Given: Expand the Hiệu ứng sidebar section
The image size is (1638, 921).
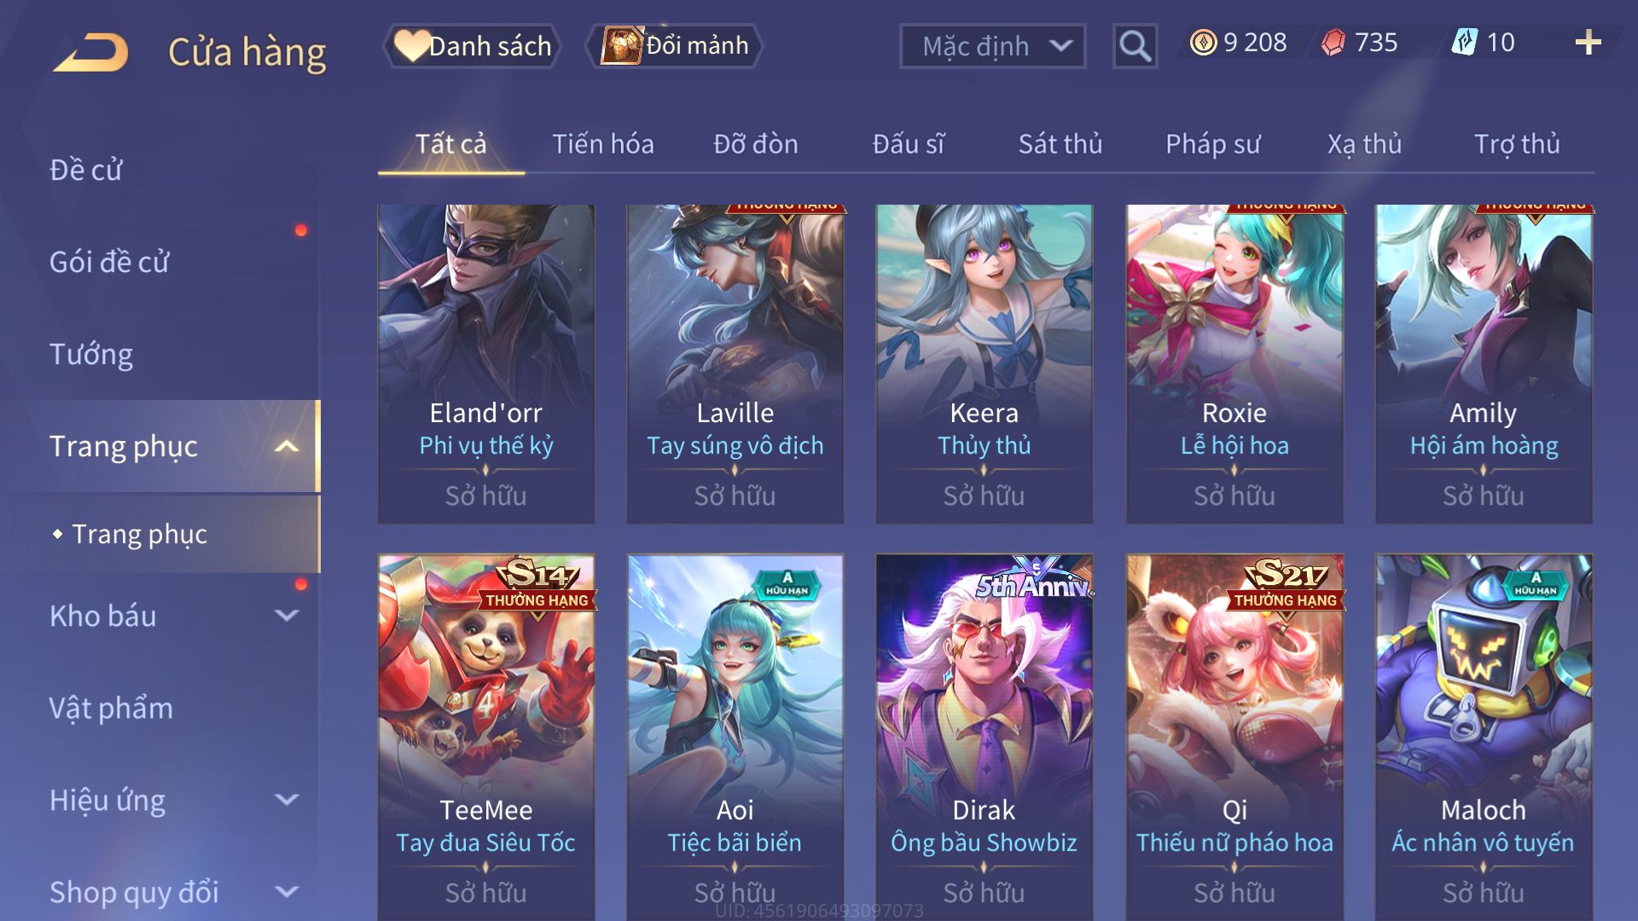Looking at the screenshot, I should tap(288, 800).
